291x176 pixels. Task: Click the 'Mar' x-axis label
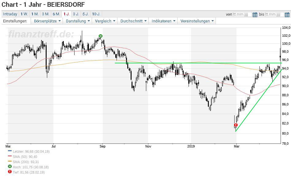pos(236,146)
